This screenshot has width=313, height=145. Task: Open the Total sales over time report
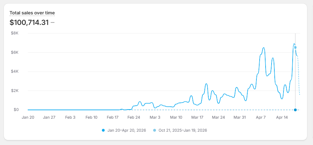32,13
